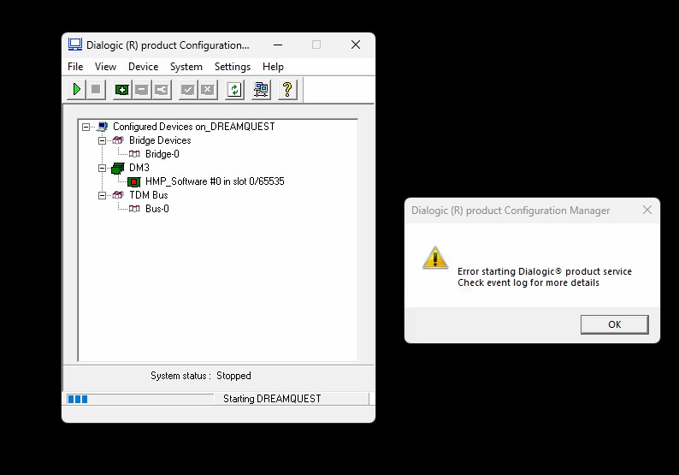Viewport: 679px width, 475px height.
Task: Click the Restore Defaults refresh icon
Action: coord(233,89)
